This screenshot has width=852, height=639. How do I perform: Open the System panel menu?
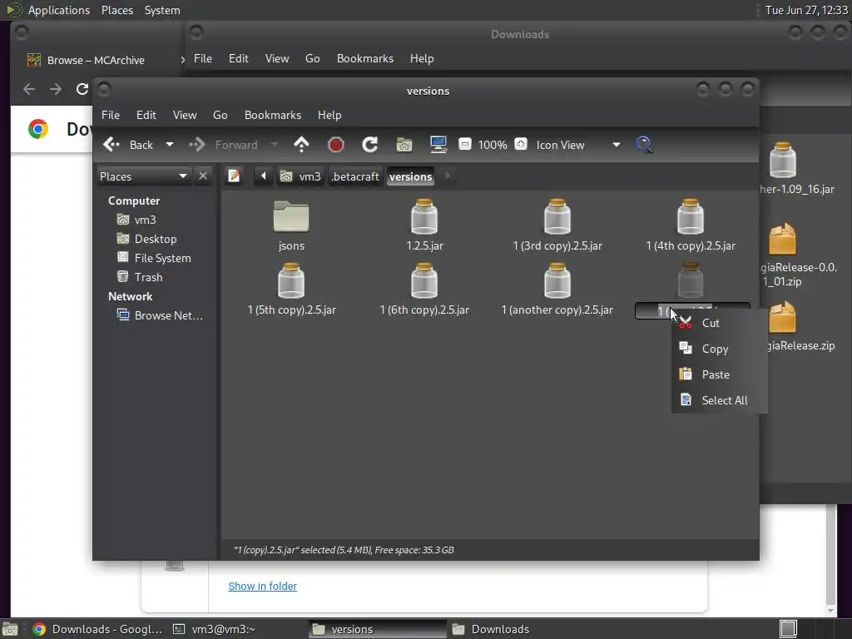tap(162, 10)
